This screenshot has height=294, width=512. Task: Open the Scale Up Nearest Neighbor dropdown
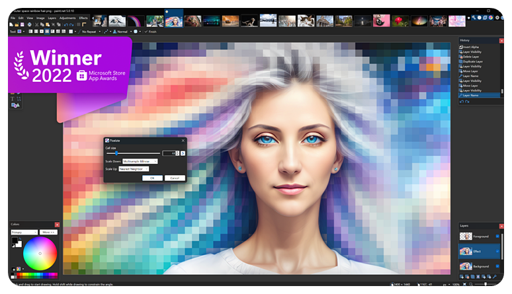134,168
